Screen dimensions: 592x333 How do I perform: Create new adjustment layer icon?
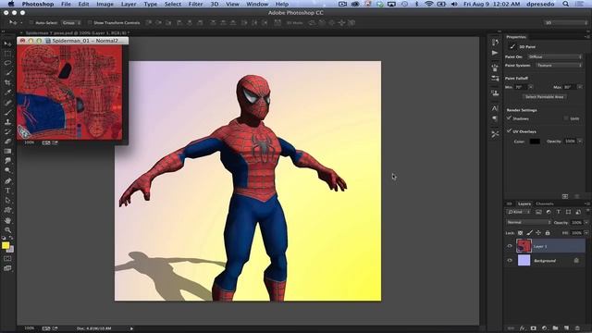(544, 328)
